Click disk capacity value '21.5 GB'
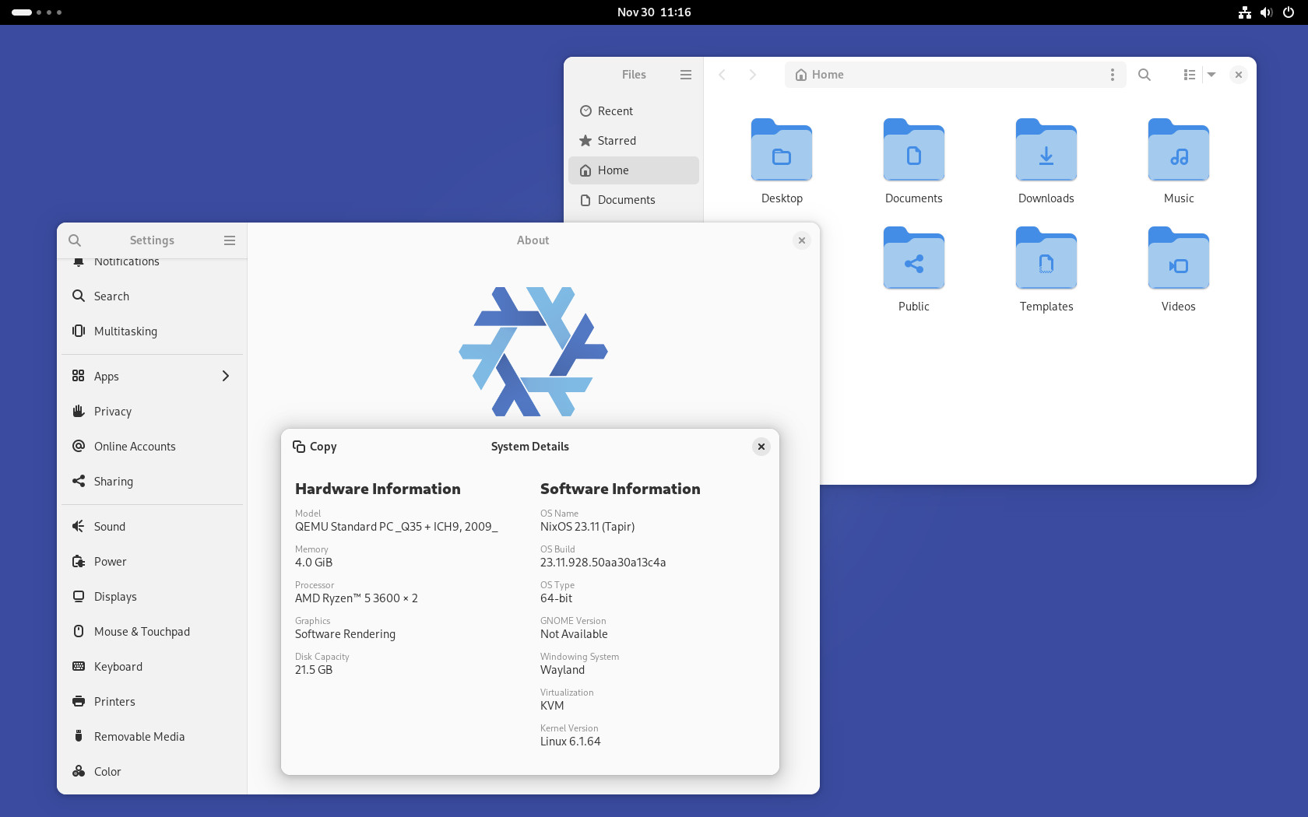This screenshot has width=1308, height=817. [314, 670]
